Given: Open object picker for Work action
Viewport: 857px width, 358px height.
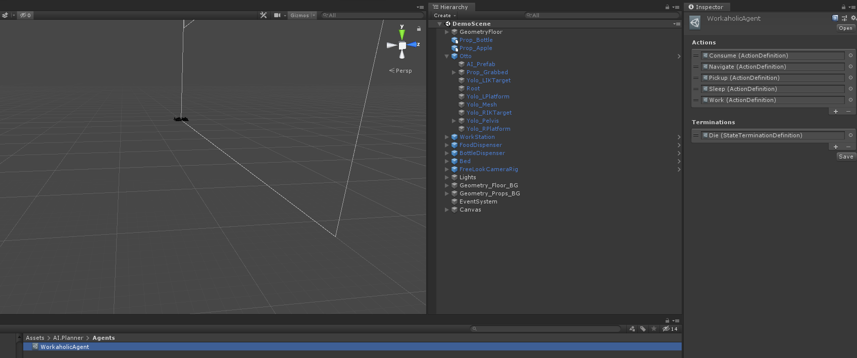Looking at the screenshot, I should (850, 100).
